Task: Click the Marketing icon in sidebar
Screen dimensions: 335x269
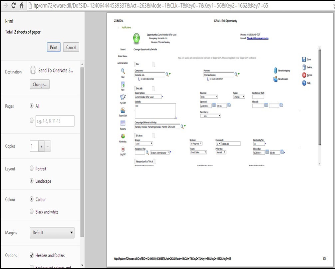Action: coord(123,136)
